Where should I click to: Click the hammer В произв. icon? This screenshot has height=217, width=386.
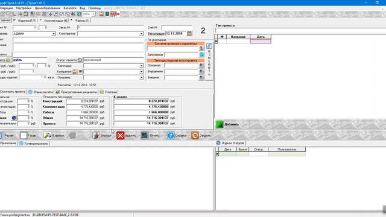tap(48, 135)
